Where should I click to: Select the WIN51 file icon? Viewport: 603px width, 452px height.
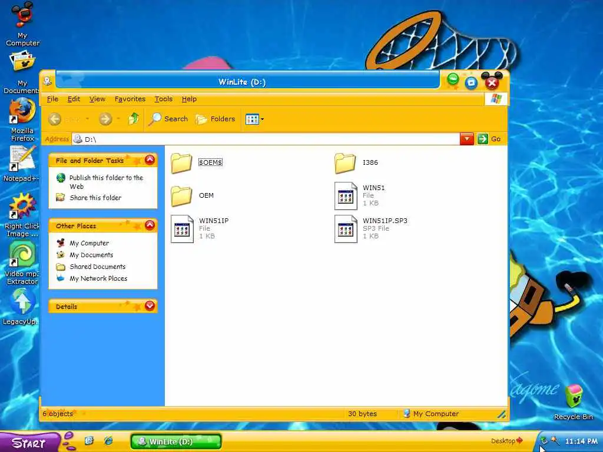(x=345, y=196)
